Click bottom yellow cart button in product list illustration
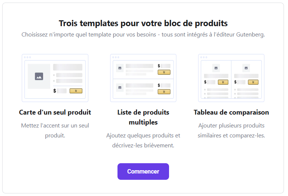288x196 pixels. click(x=164, y=91)
